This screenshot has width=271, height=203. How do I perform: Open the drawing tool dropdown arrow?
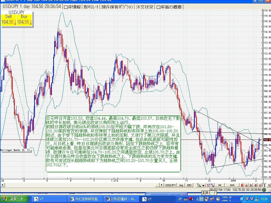click(203, 185)
